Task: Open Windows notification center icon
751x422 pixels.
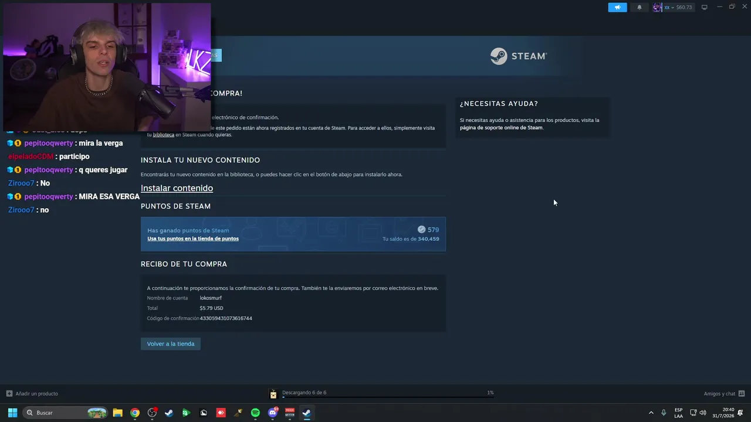Action: [740, 413]
